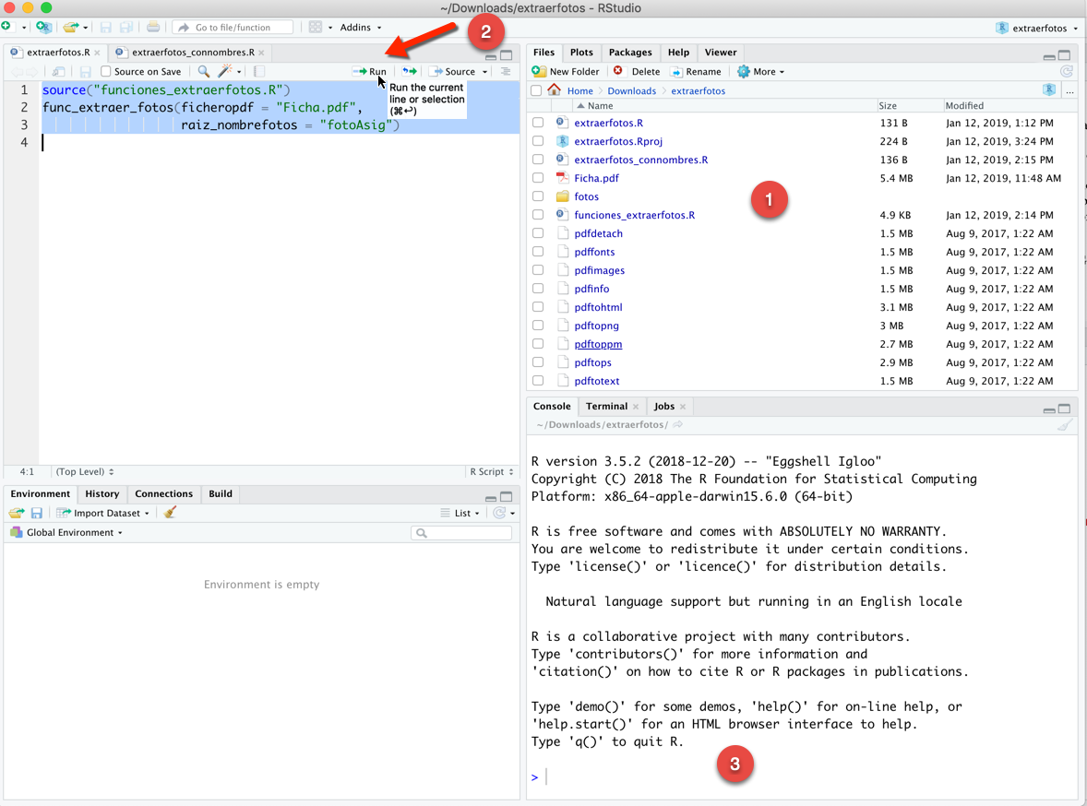
Task: Open the extraerfotos project dropdown
Action: tap(1037, 28)
